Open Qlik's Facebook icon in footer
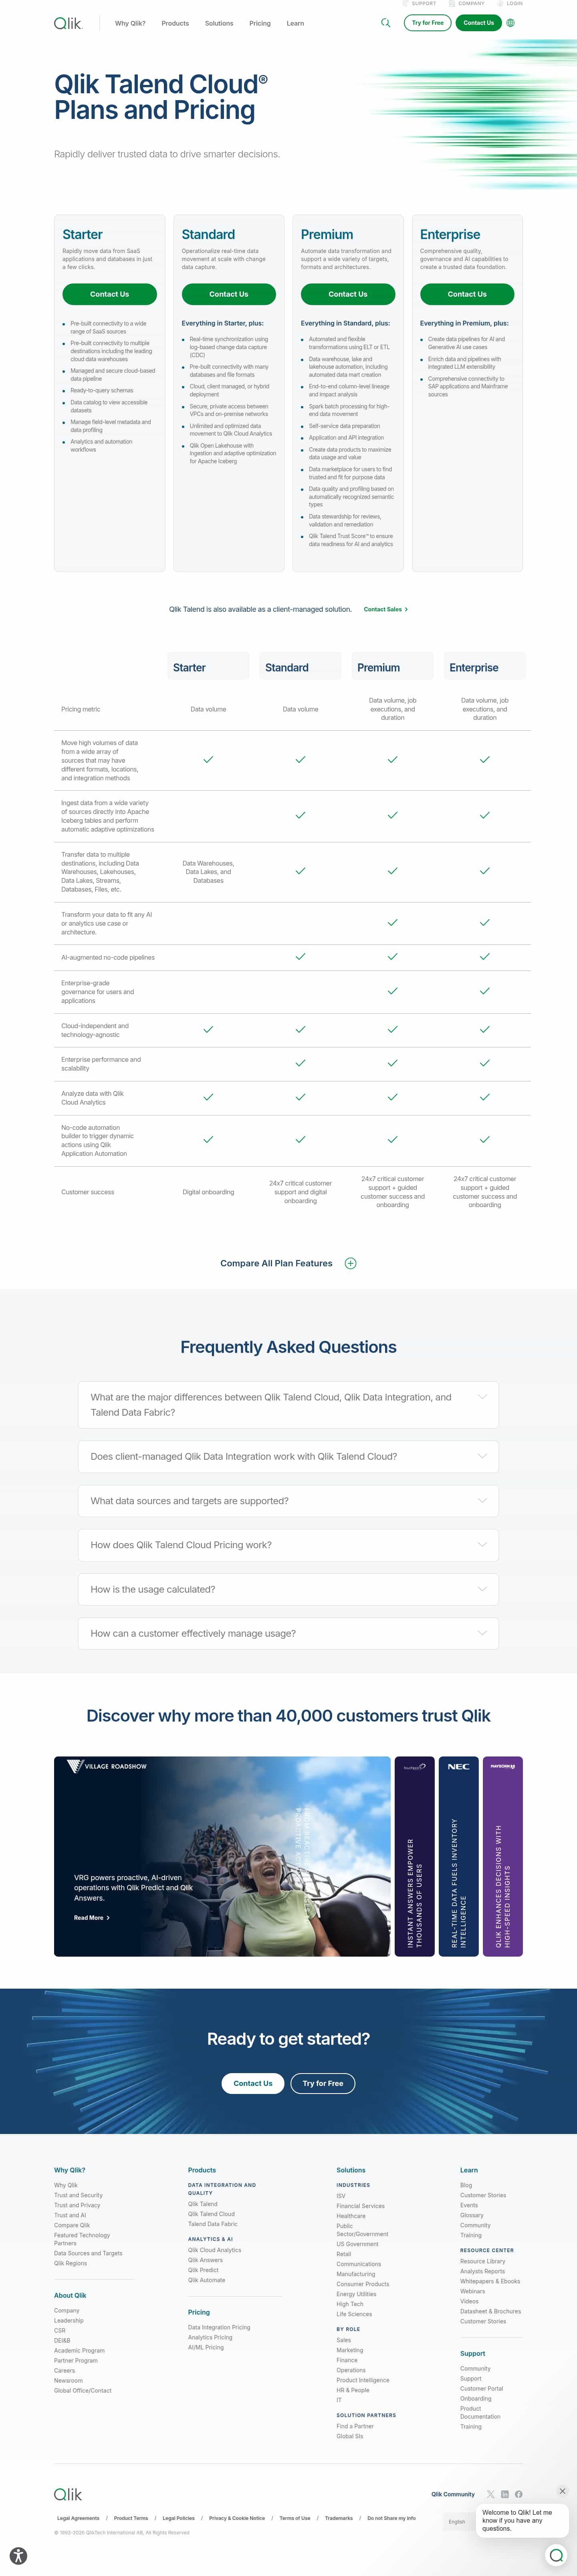This screenshot has height=2576, width=577. point(518,2494)
